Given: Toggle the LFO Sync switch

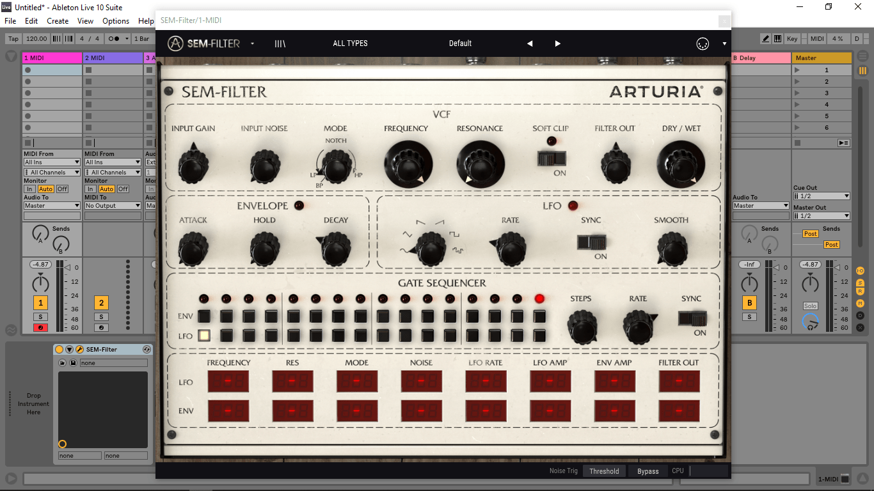Looking at the screenshot, I should 591,242.
